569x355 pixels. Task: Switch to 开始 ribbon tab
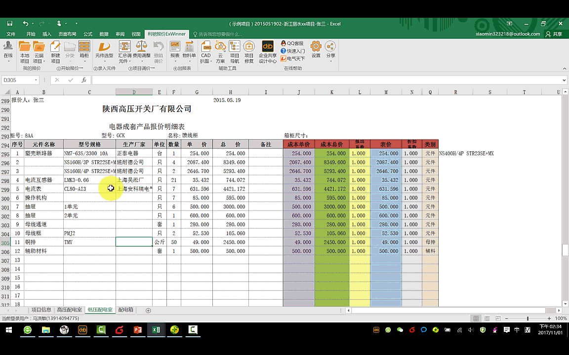point(31,34)
